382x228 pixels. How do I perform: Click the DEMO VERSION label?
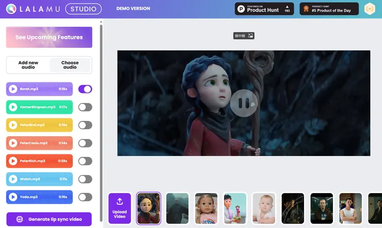pos(133,9)
